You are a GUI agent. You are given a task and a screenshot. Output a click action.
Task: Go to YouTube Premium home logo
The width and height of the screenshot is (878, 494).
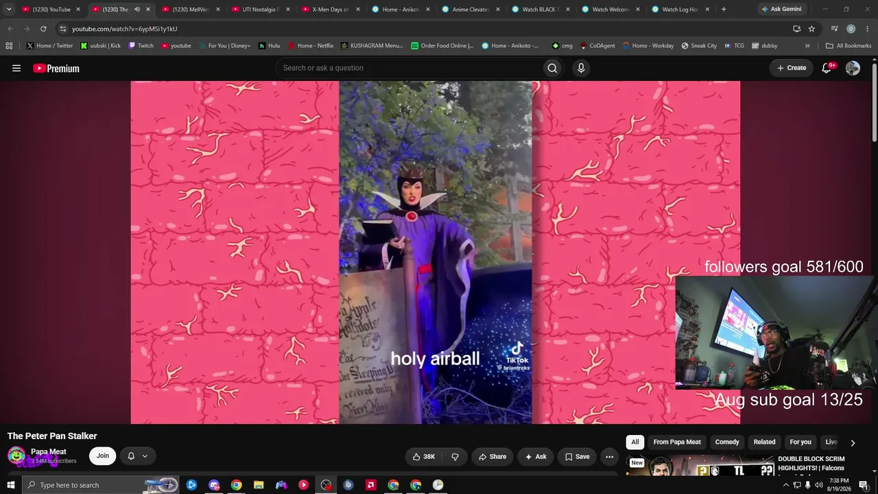coord(56,68)
